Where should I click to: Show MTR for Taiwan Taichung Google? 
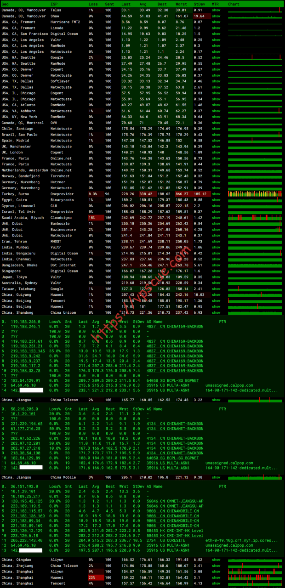(216, 289)
